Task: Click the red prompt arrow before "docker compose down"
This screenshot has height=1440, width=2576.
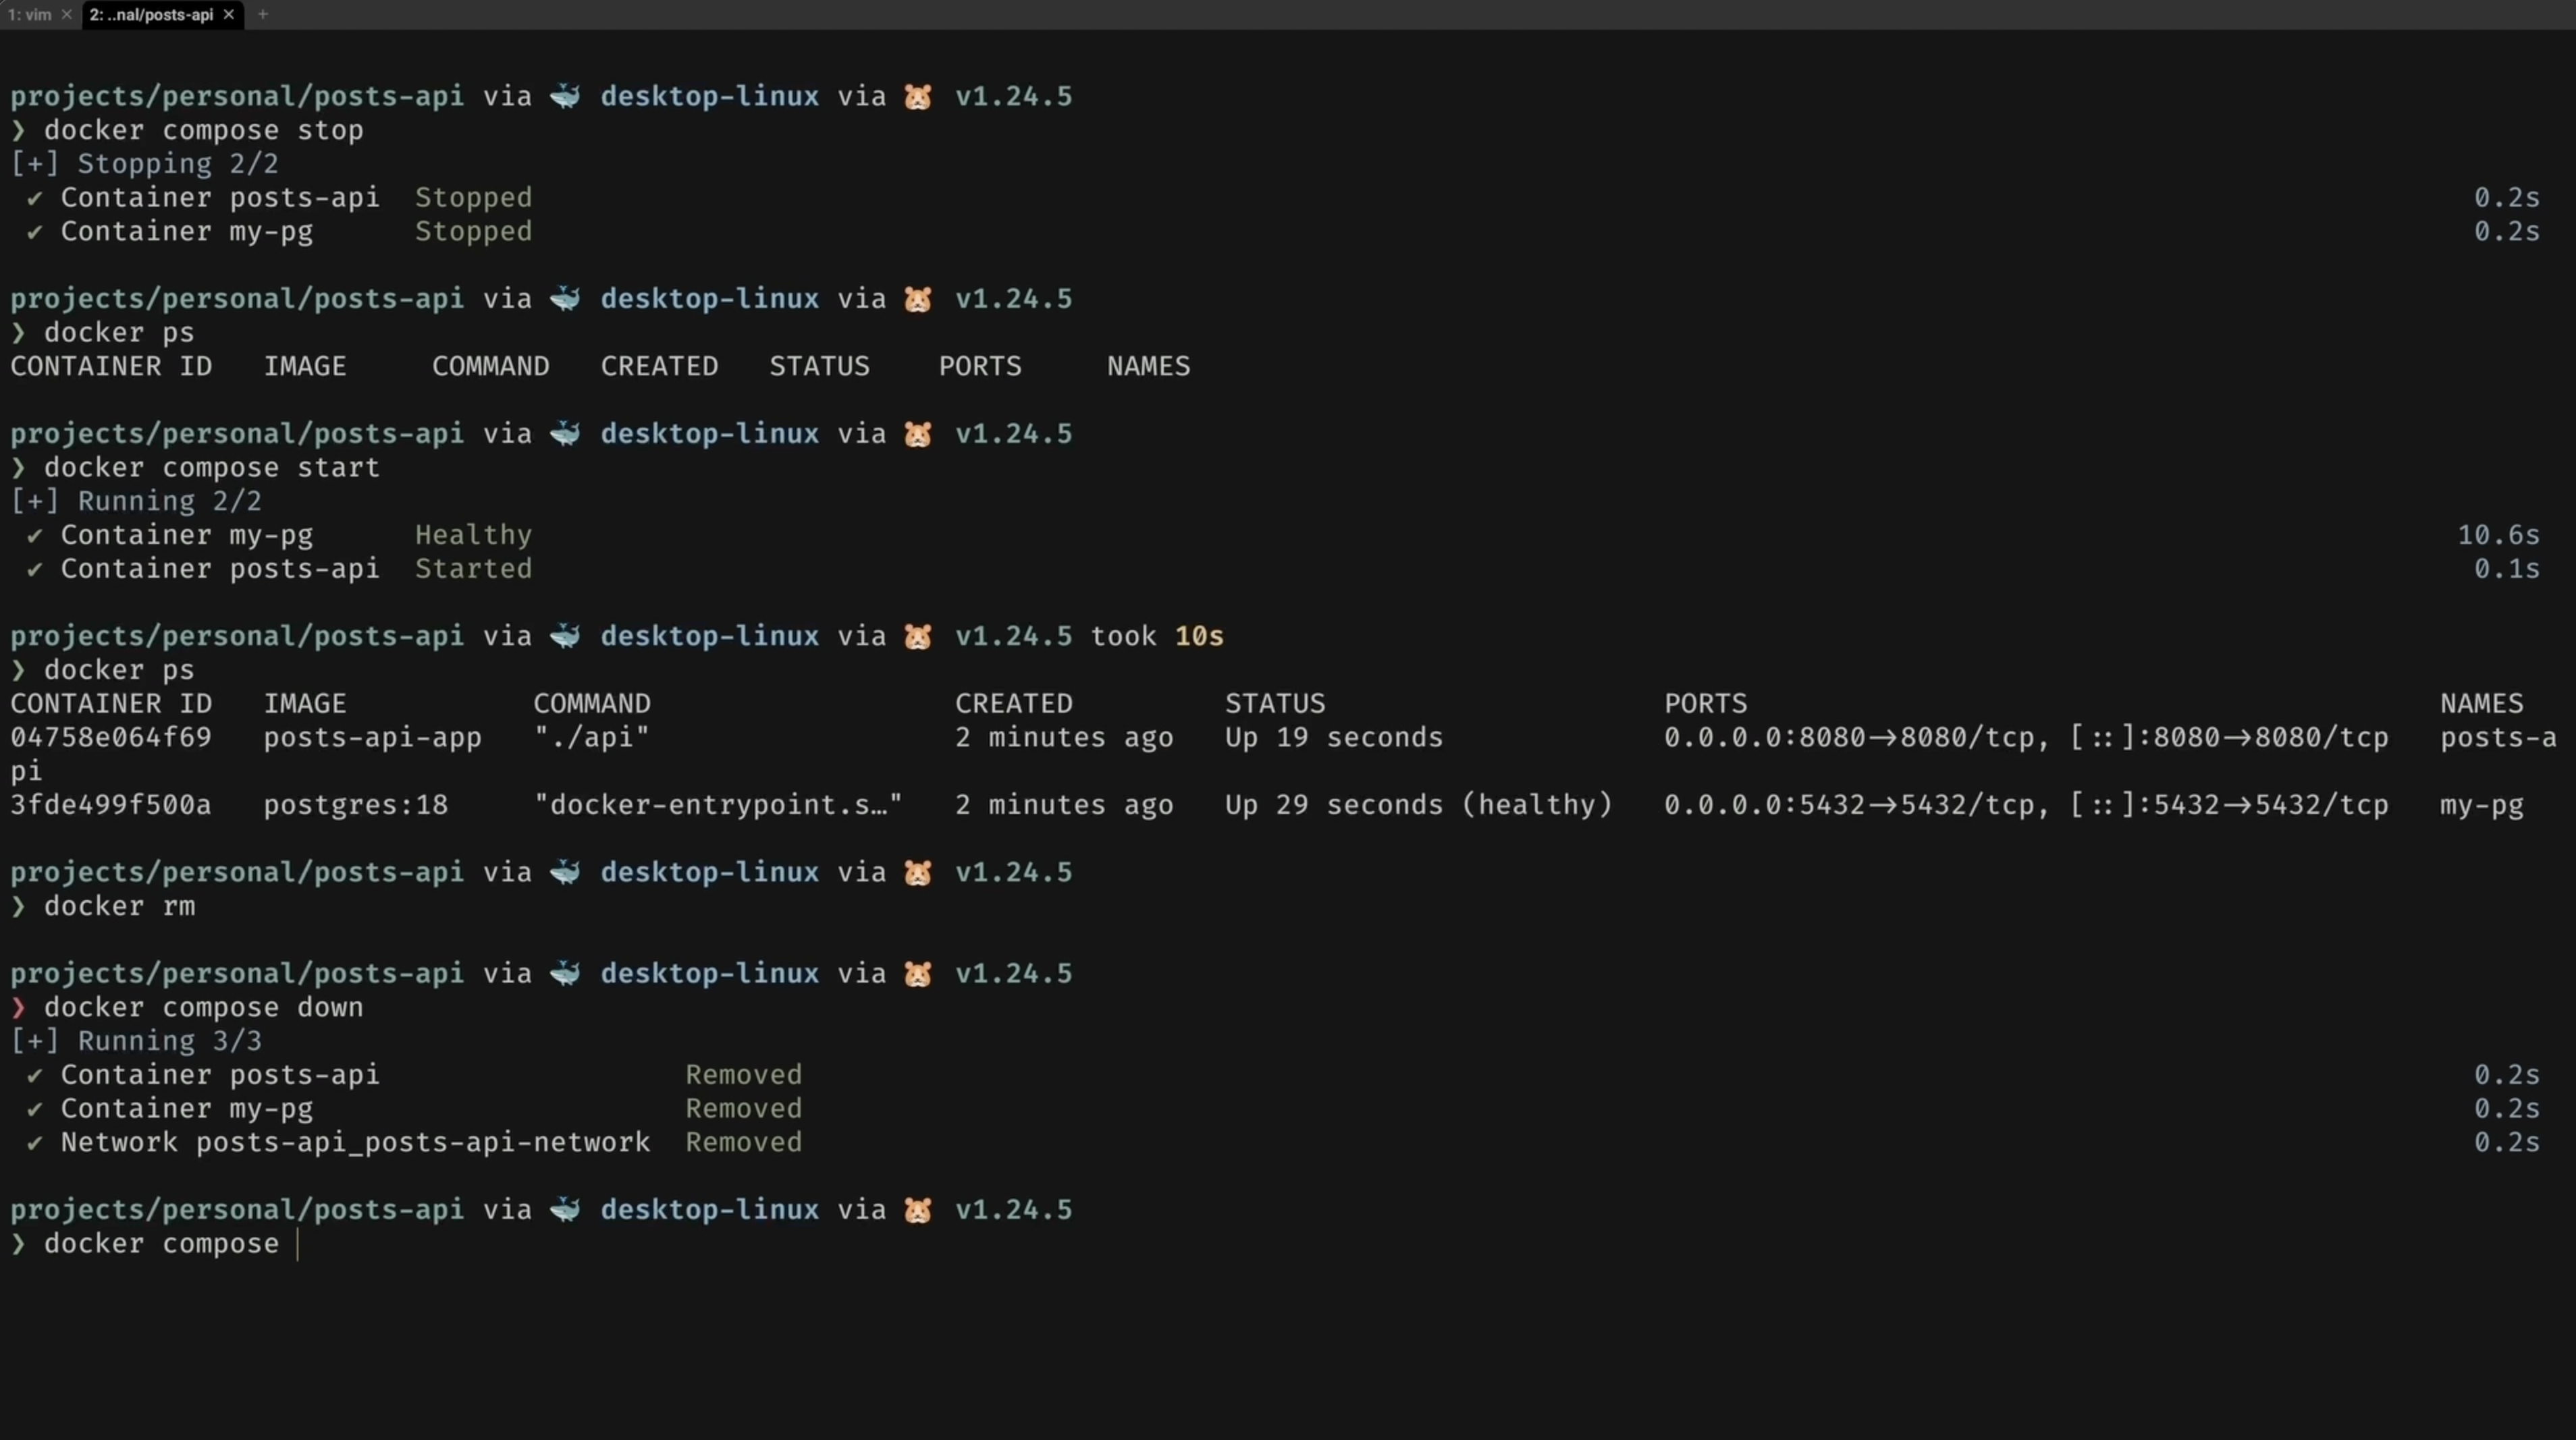Action: click(x=18, y=1007)
